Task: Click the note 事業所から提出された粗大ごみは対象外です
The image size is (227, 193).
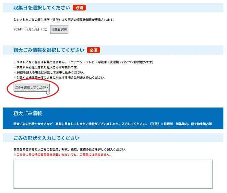Action: [46, 67]
